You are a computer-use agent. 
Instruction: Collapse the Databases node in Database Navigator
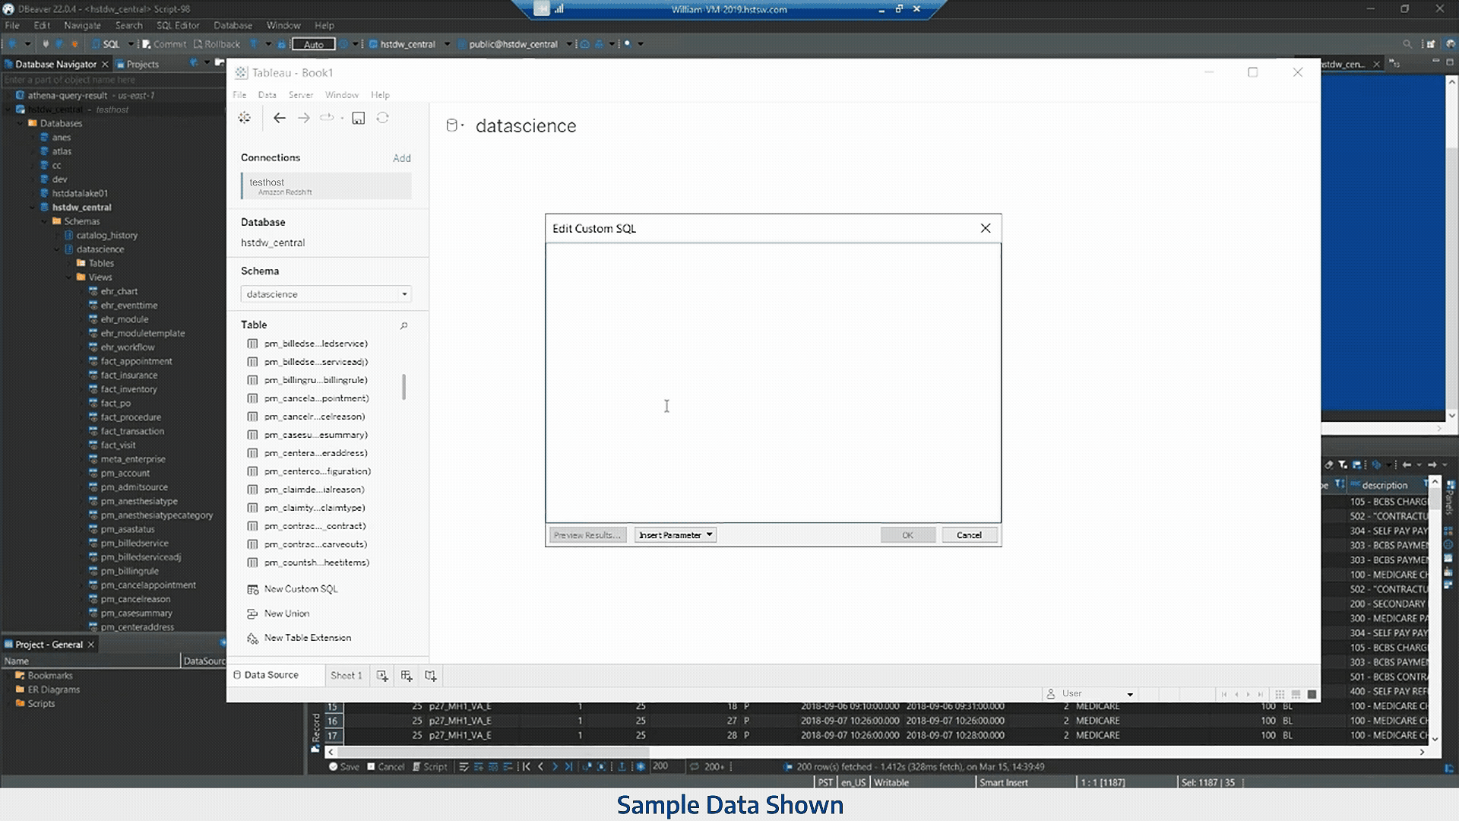tap(21, 123)
